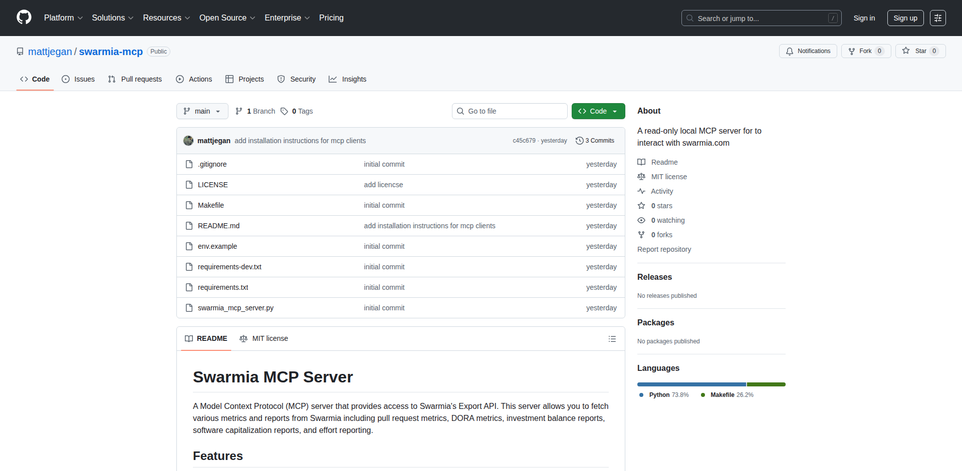Switch to the Security tab
The height and width of the screenshot is (471, 962).
(297, 79)
